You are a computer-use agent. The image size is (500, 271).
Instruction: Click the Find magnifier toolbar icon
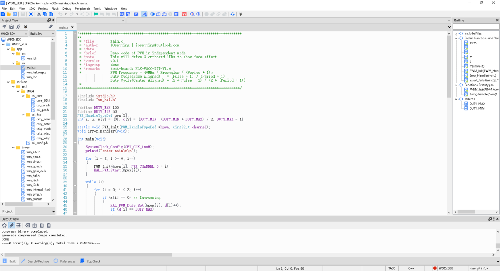(122, 14)
